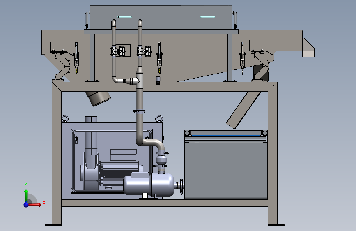Screen dimensions: 356x231
Task: Select the right handle on the top cover
Action: 207,17
